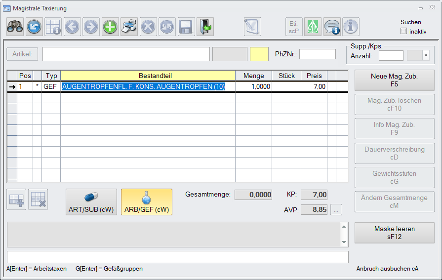
Task: Click the Bestandteil column header
Action: click(148, 76)
